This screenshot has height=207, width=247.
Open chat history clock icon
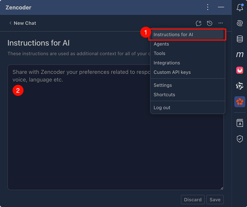210,23
